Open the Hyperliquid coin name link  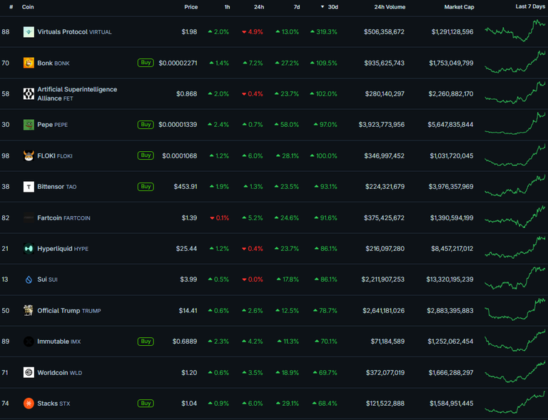coord(63,249)
